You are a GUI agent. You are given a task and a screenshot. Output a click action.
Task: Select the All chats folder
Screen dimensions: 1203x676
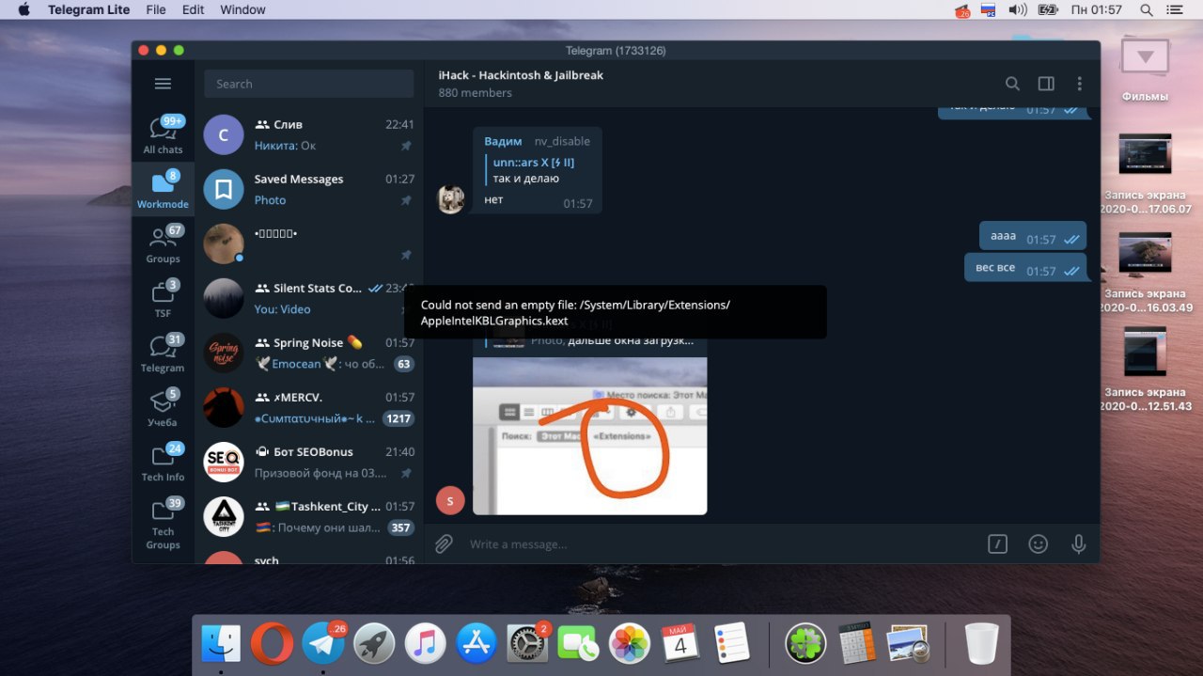pos(163,135)
